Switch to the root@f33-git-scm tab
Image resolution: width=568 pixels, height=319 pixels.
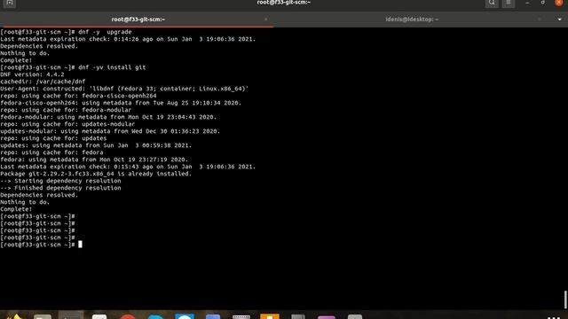pyautogui.click(x=138, y=19)
